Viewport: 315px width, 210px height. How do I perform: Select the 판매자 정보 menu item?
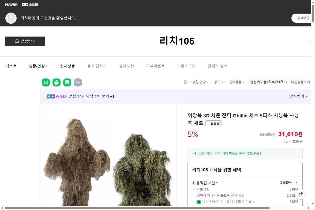point(217,66)
